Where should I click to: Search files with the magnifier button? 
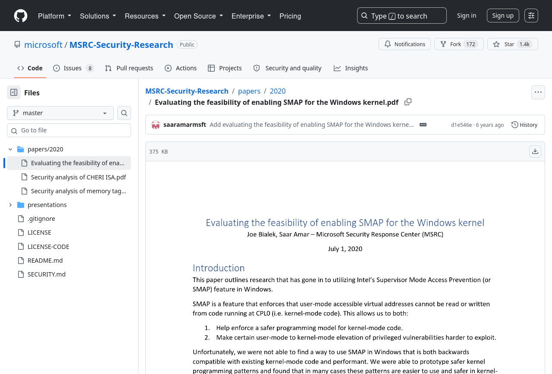pyautogui.click(x=124, y=113)
